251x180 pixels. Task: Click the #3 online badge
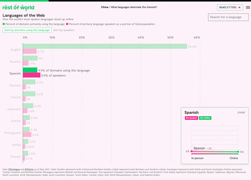click(x=205, y=118)
